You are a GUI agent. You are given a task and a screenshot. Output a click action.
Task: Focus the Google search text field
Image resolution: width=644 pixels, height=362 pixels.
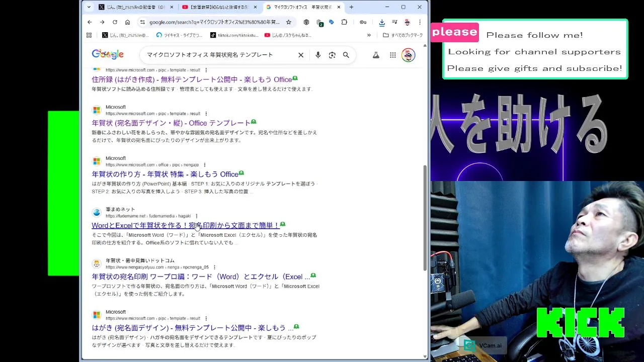(217, 55)
